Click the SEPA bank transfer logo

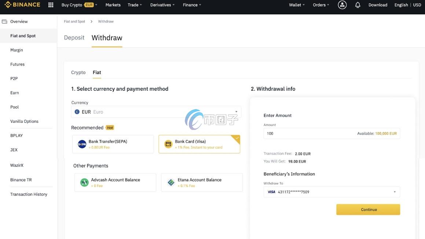82,144
